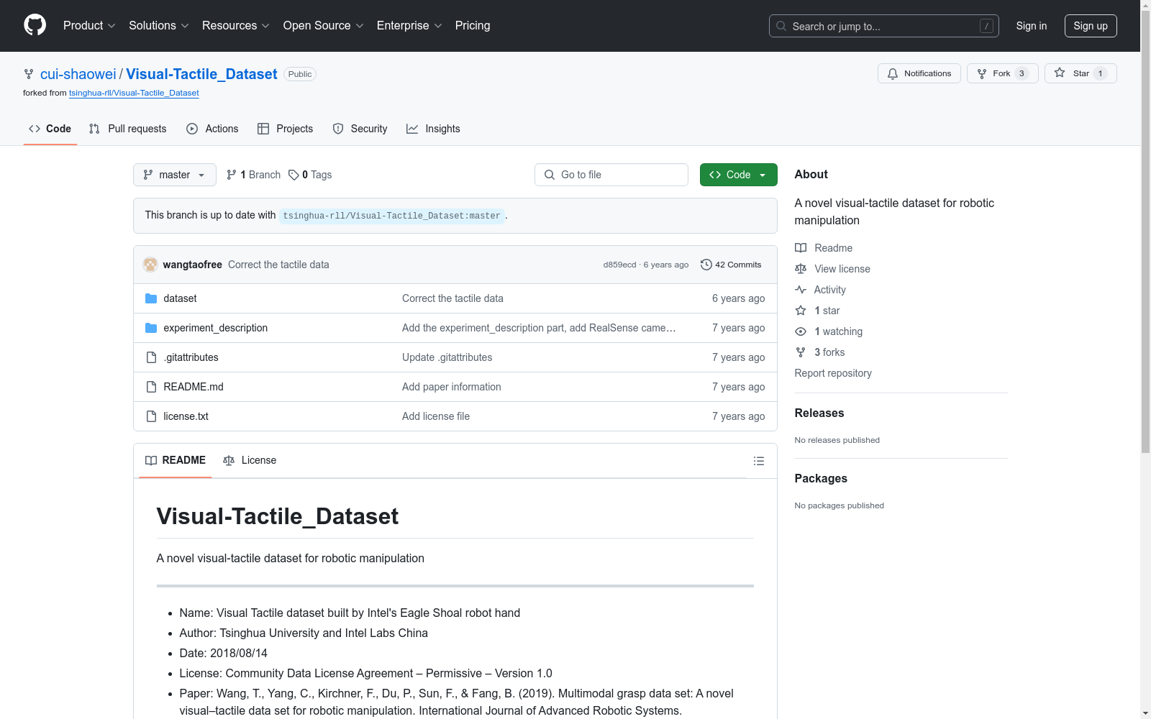This screenshot has height=719, width=1151.
Task: Open the experiment_description folder name
Action: [x=216, y=328]
